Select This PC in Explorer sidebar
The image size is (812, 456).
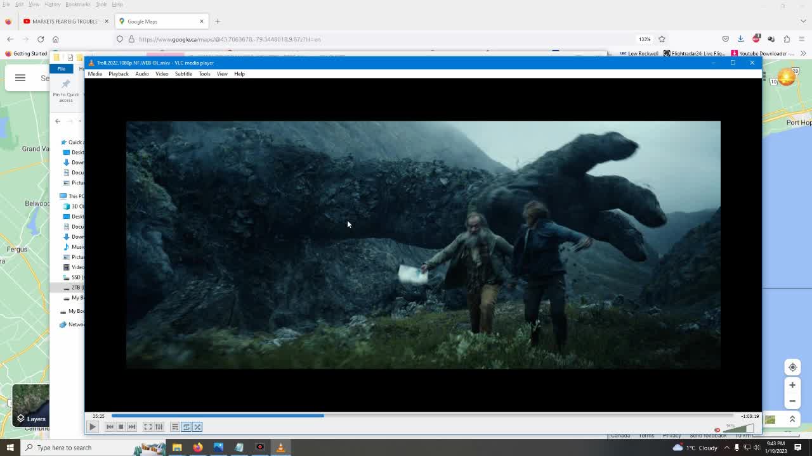click(72, 196)
